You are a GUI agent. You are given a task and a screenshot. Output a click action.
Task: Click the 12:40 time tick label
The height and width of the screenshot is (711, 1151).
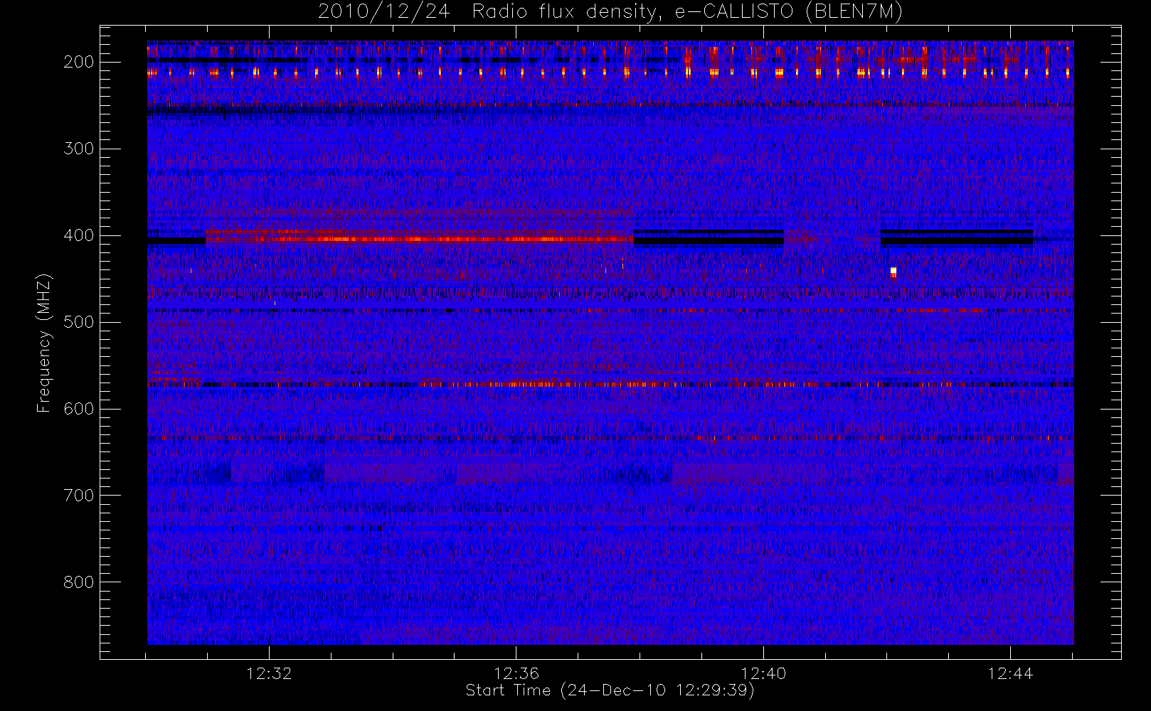[763, 673]
